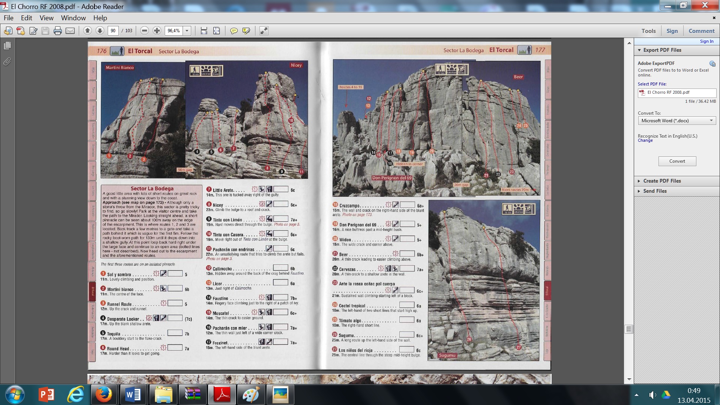Click the zoom percentage field
This screenshot has height=405, width=720.
(174, 31)
